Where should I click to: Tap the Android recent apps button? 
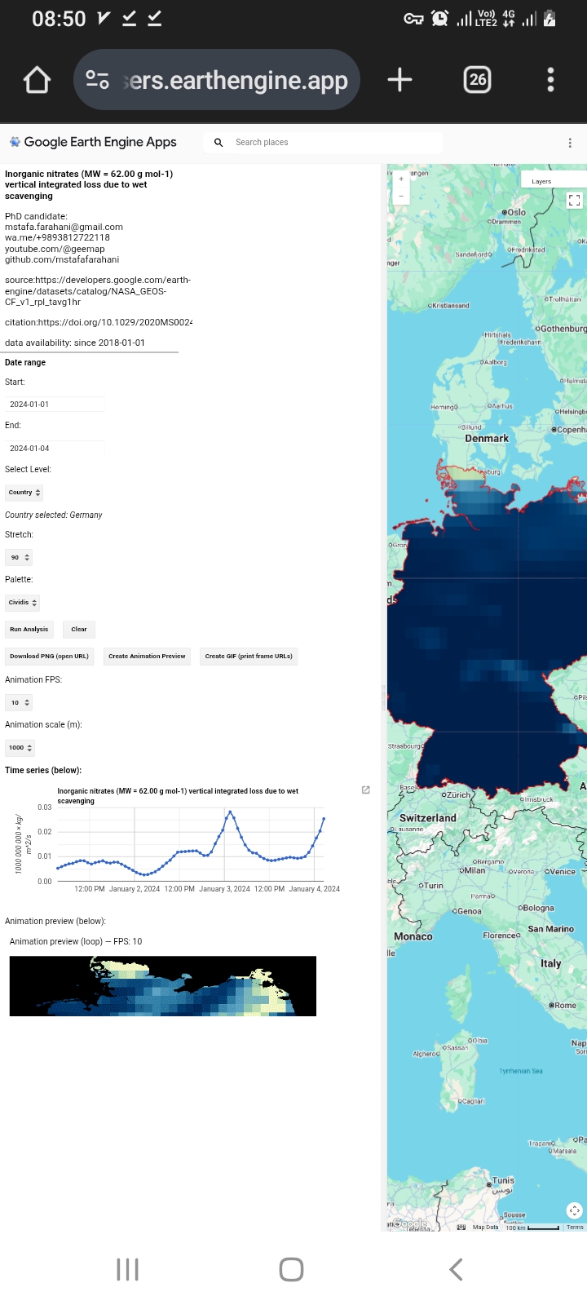click(128, 1269)
